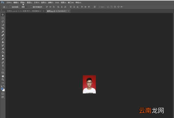
Task: Select the Rectangle shape tool
Action: tap(3, 73)
